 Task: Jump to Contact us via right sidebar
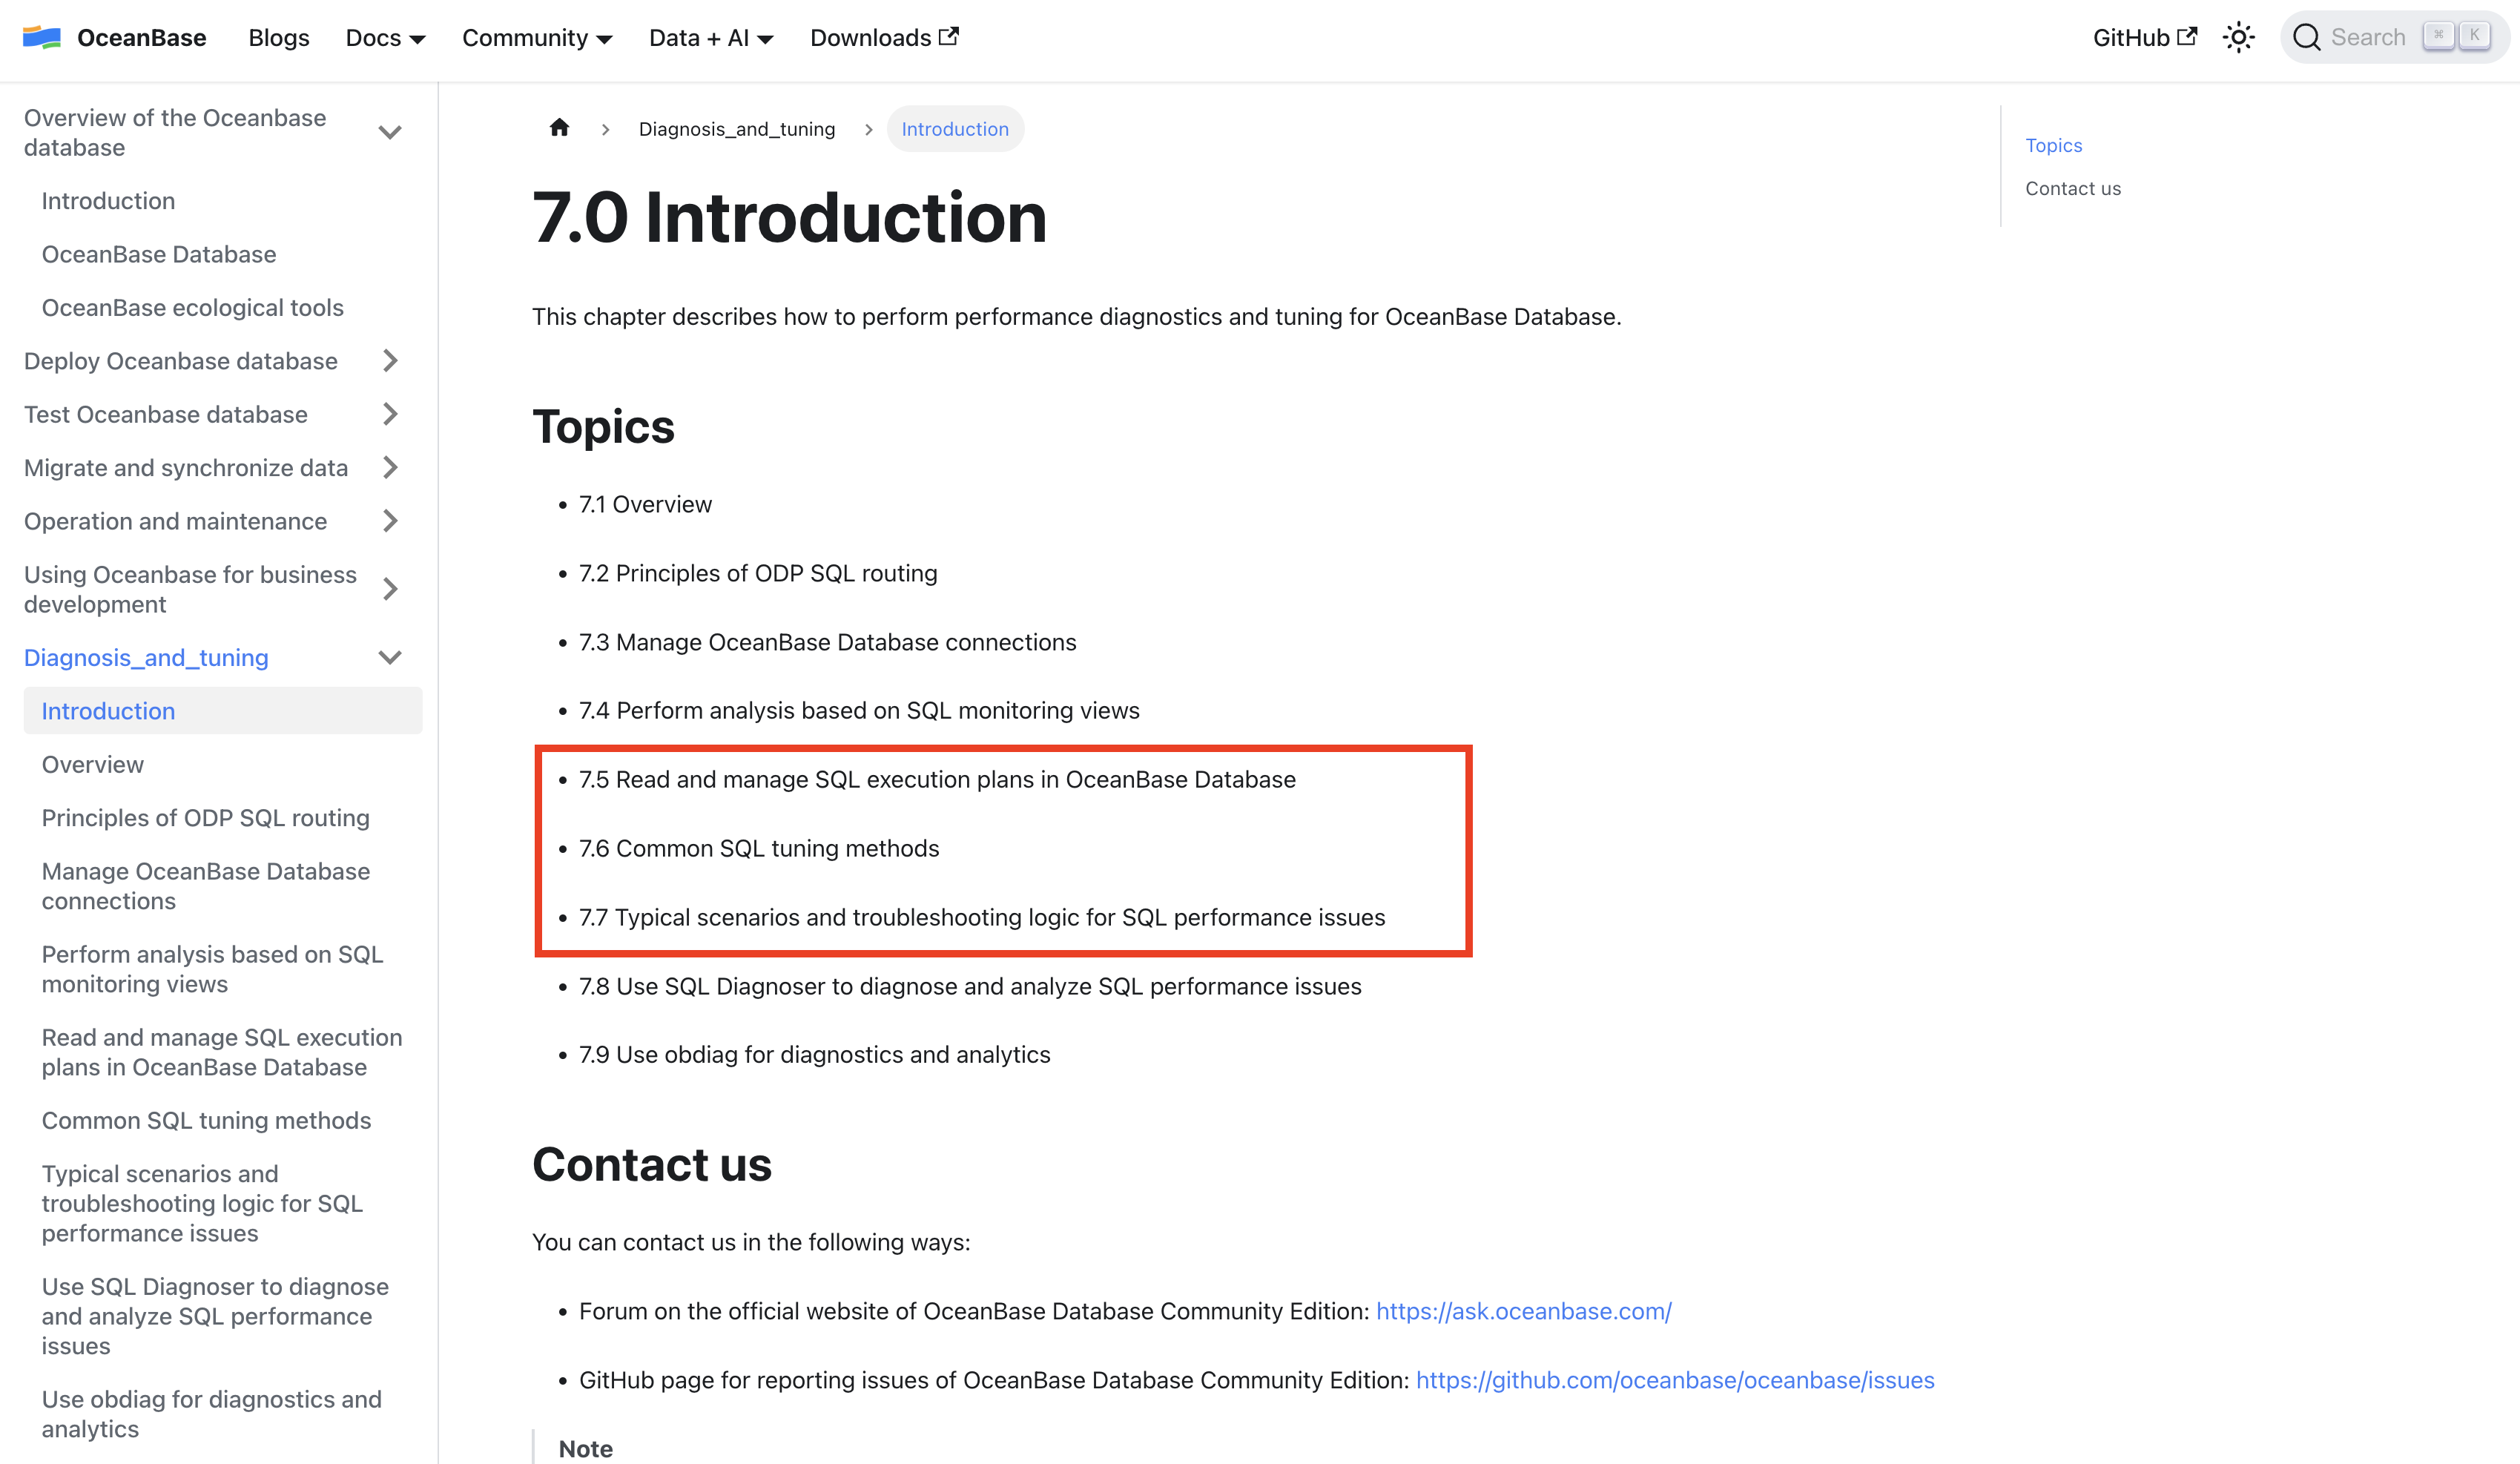[x=2072, y=188]
